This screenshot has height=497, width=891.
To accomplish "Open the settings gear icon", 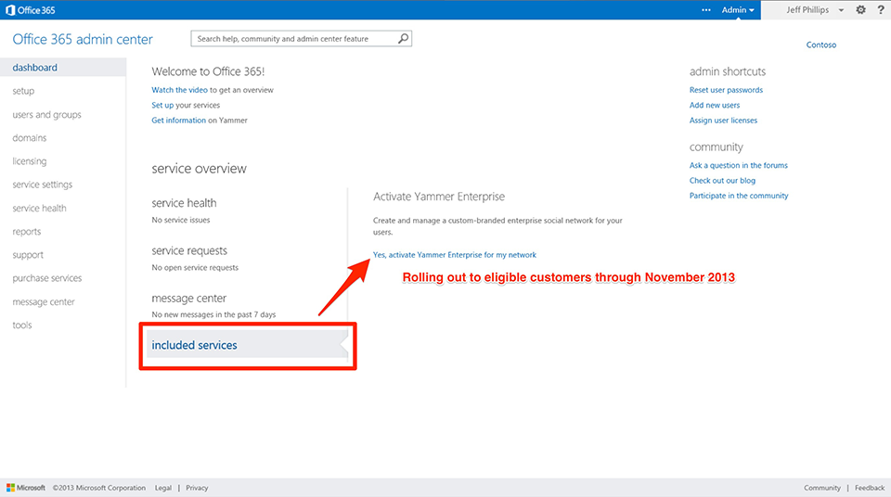I will coord(861,9).
